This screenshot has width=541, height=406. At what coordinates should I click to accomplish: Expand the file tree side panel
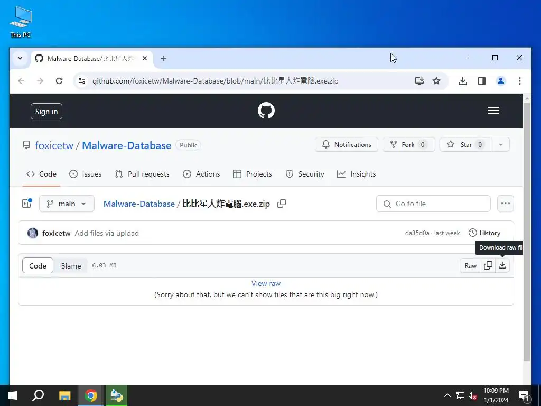(27, 204)
